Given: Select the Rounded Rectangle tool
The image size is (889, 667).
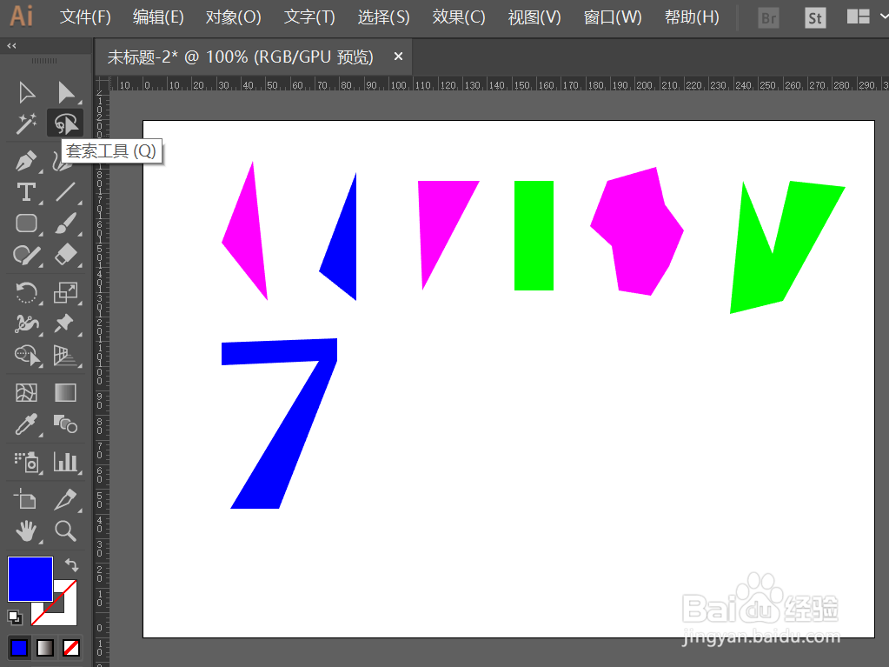Looking at the screenshot, I should point(26,223).
